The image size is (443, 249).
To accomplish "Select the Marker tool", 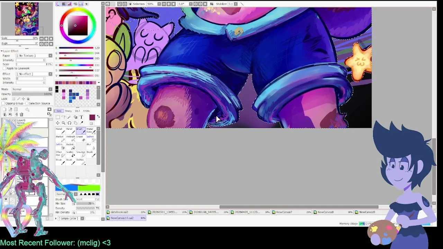I will pos(60,139).
